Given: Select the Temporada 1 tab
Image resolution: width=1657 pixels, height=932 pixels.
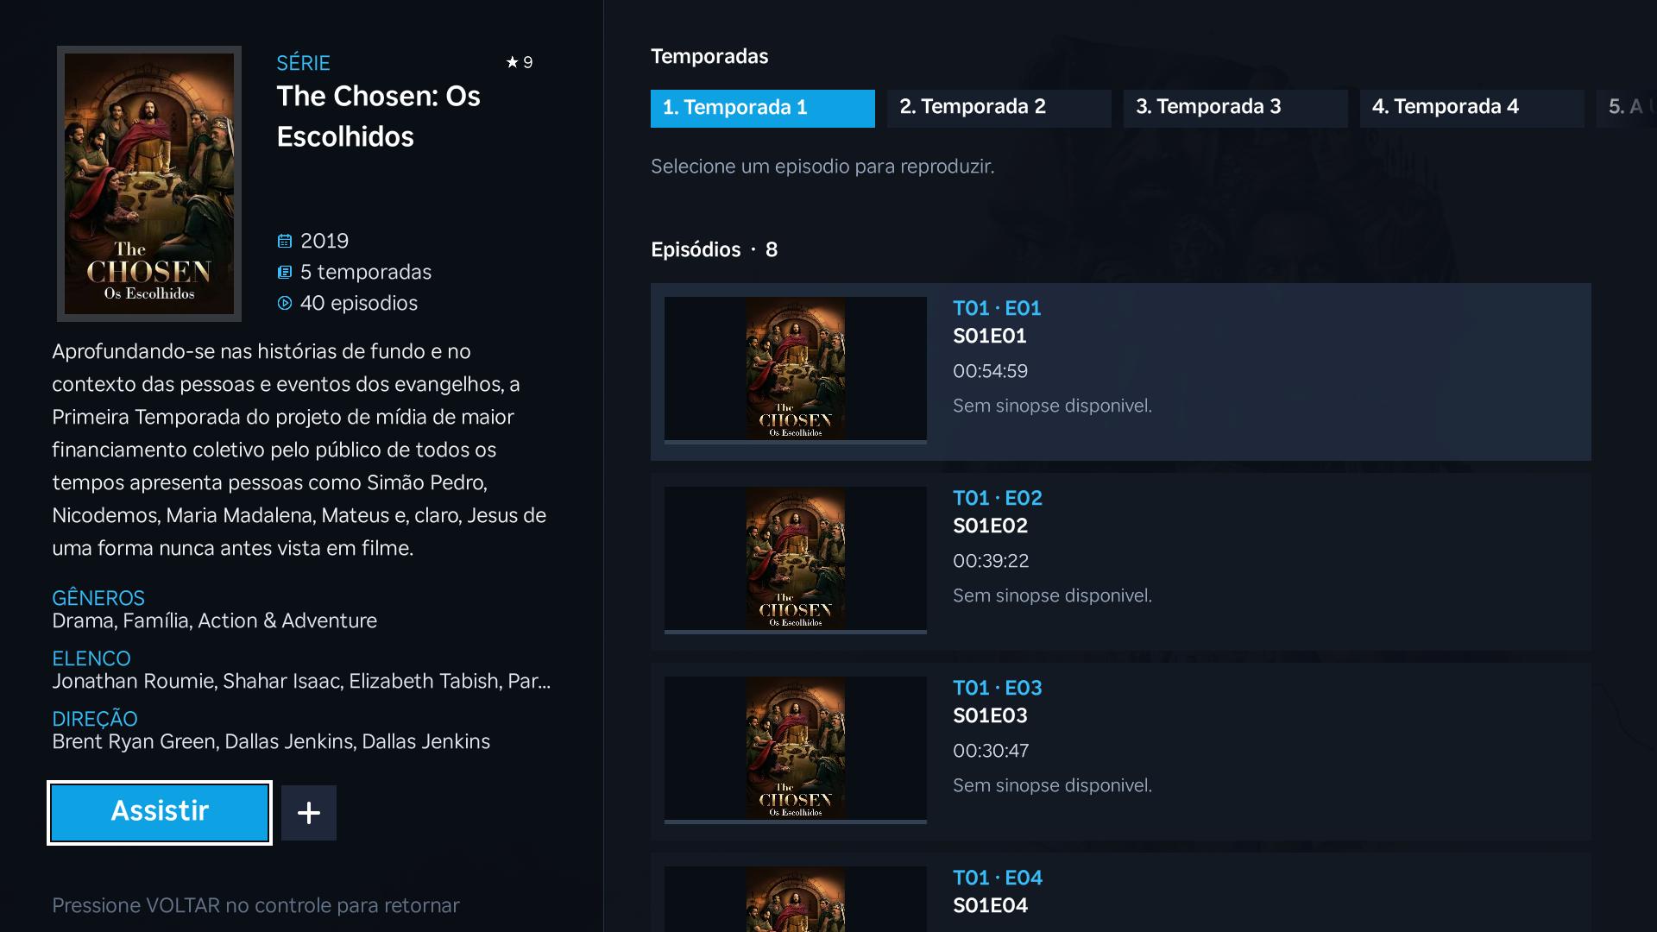Looking at the screenshot, I should (763, 108).
